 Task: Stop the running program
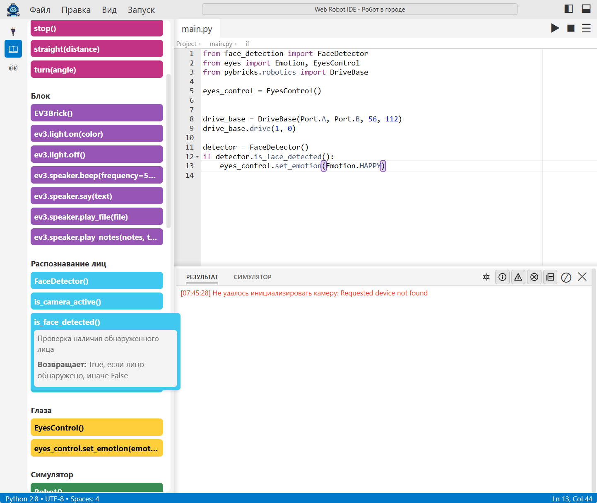[x=571, y=28]
